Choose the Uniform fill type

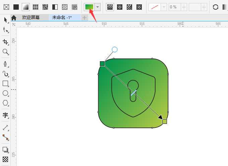16,7
